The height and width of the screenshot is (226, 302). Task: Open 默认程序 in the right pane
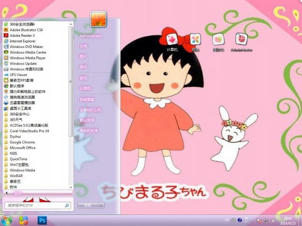point(87,120)
